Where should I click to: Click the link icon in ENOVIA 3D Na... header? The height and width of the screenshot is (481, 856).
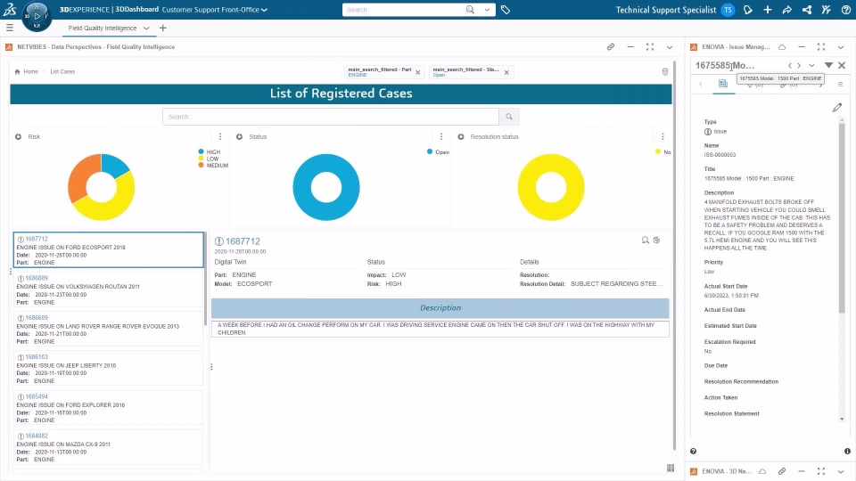782,471
